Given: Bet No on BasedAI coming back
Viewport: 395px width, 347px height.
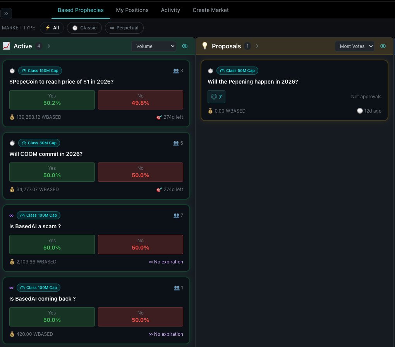Looking at the screenshot, I should [141, 317].
